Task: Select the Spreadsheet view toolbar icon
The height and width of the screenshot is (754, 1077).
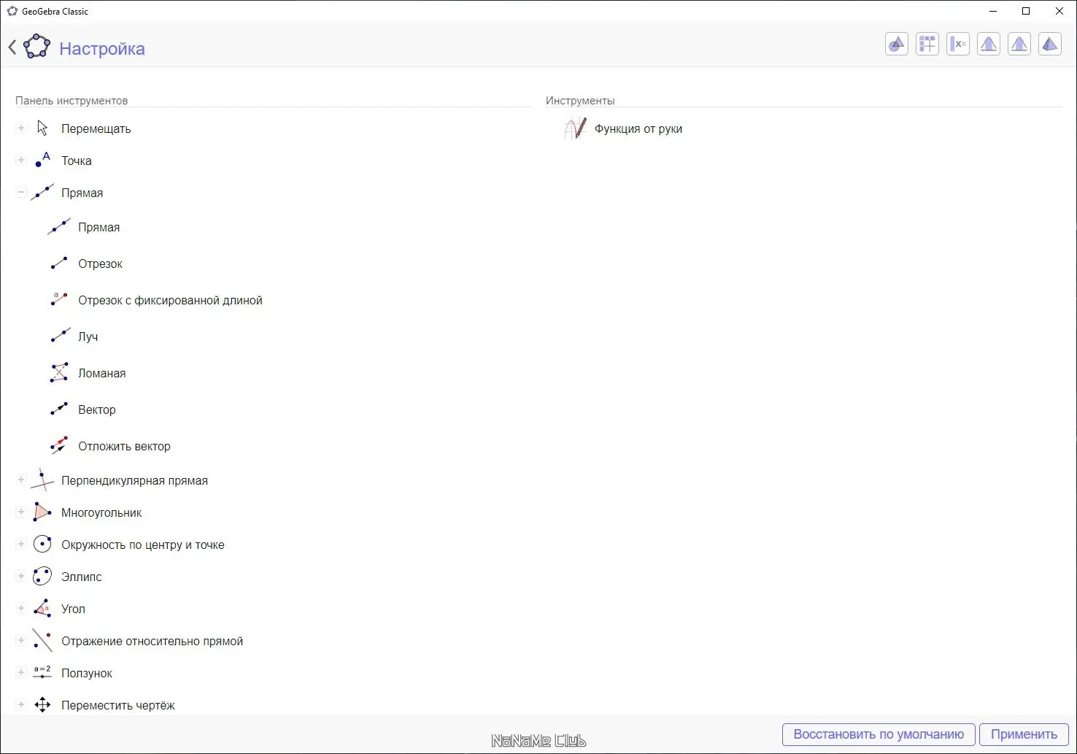Action: click(927, 45)
